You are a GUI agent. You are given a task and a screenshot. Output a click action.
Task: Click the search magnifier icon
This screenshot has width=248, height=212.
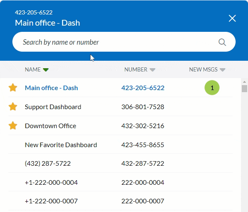pyautogui.click(x=222, y=42)
